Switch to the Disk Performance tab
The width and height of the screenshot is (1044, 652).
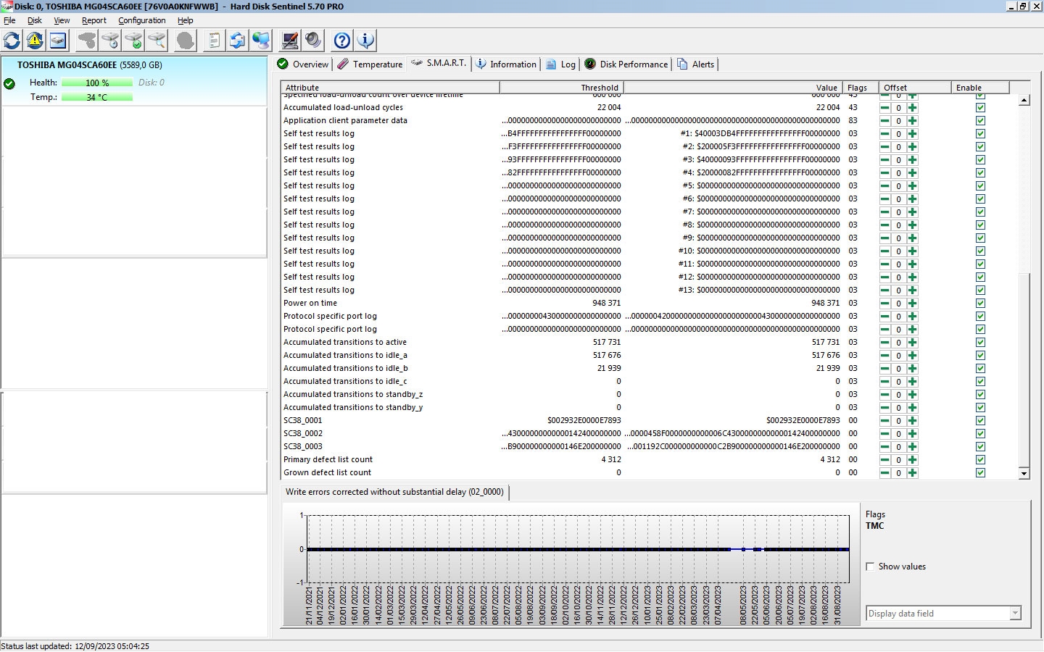pyautogui.click(x=626, y=64)
